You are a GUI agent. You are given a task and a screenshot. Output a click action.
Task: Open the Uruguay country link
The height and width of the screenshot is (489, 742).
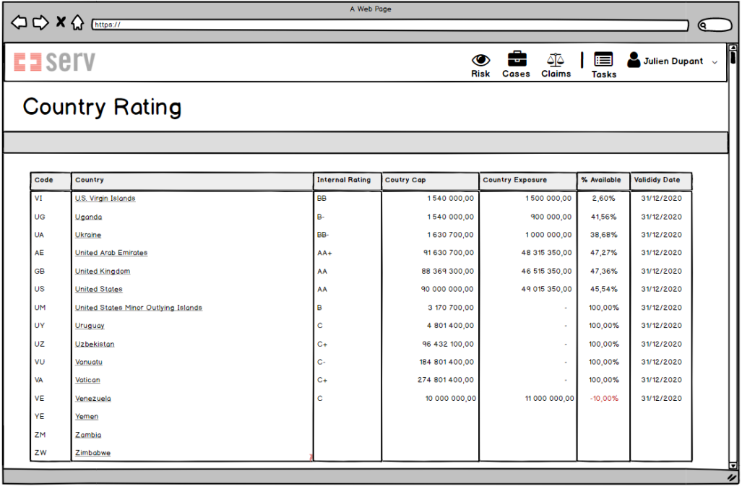pos(90,326)
